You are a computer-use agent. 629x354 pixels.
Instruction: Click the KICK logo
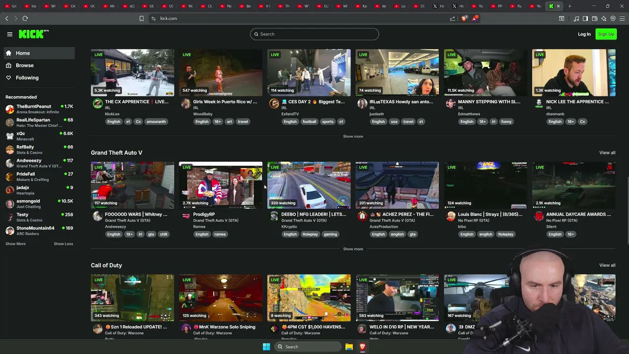click(33, 34)
